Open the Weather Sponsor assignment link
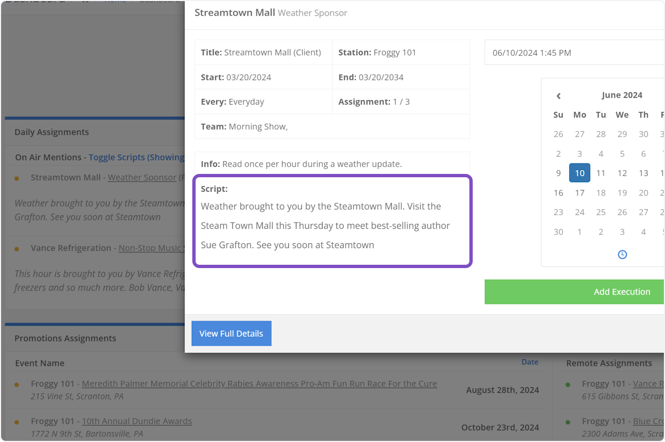 click(141, 177)
